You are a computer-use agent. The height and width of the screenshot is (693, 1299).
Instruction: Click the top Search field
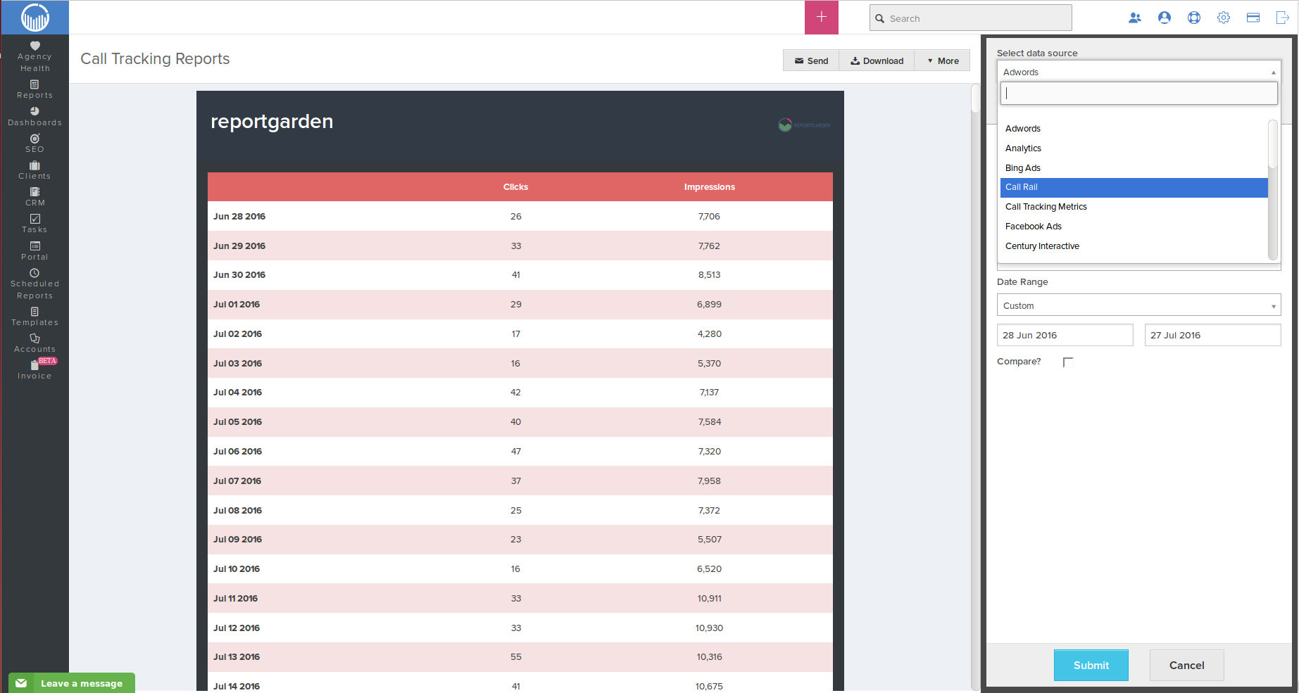click(x=971, y=18)
